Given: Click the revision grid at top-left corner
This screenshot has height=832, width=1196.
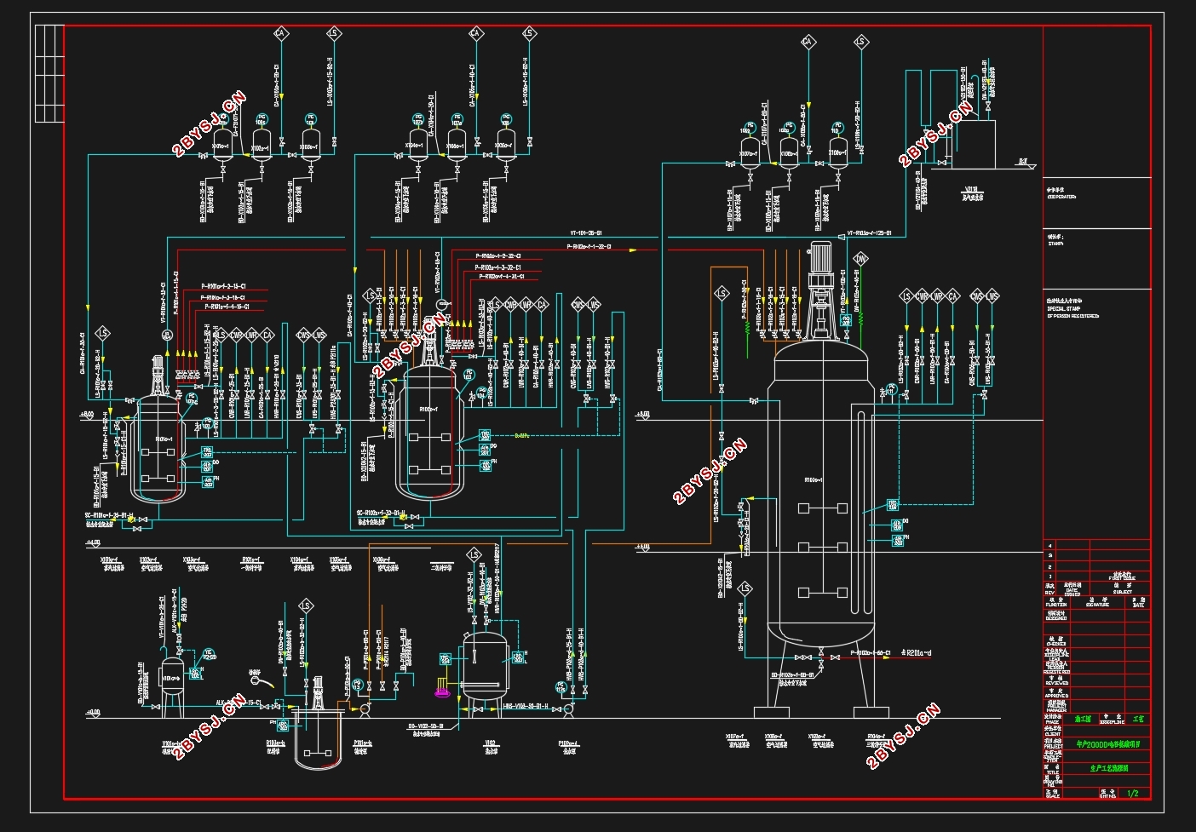Looking at the screenshot, I should pos(49,73).
